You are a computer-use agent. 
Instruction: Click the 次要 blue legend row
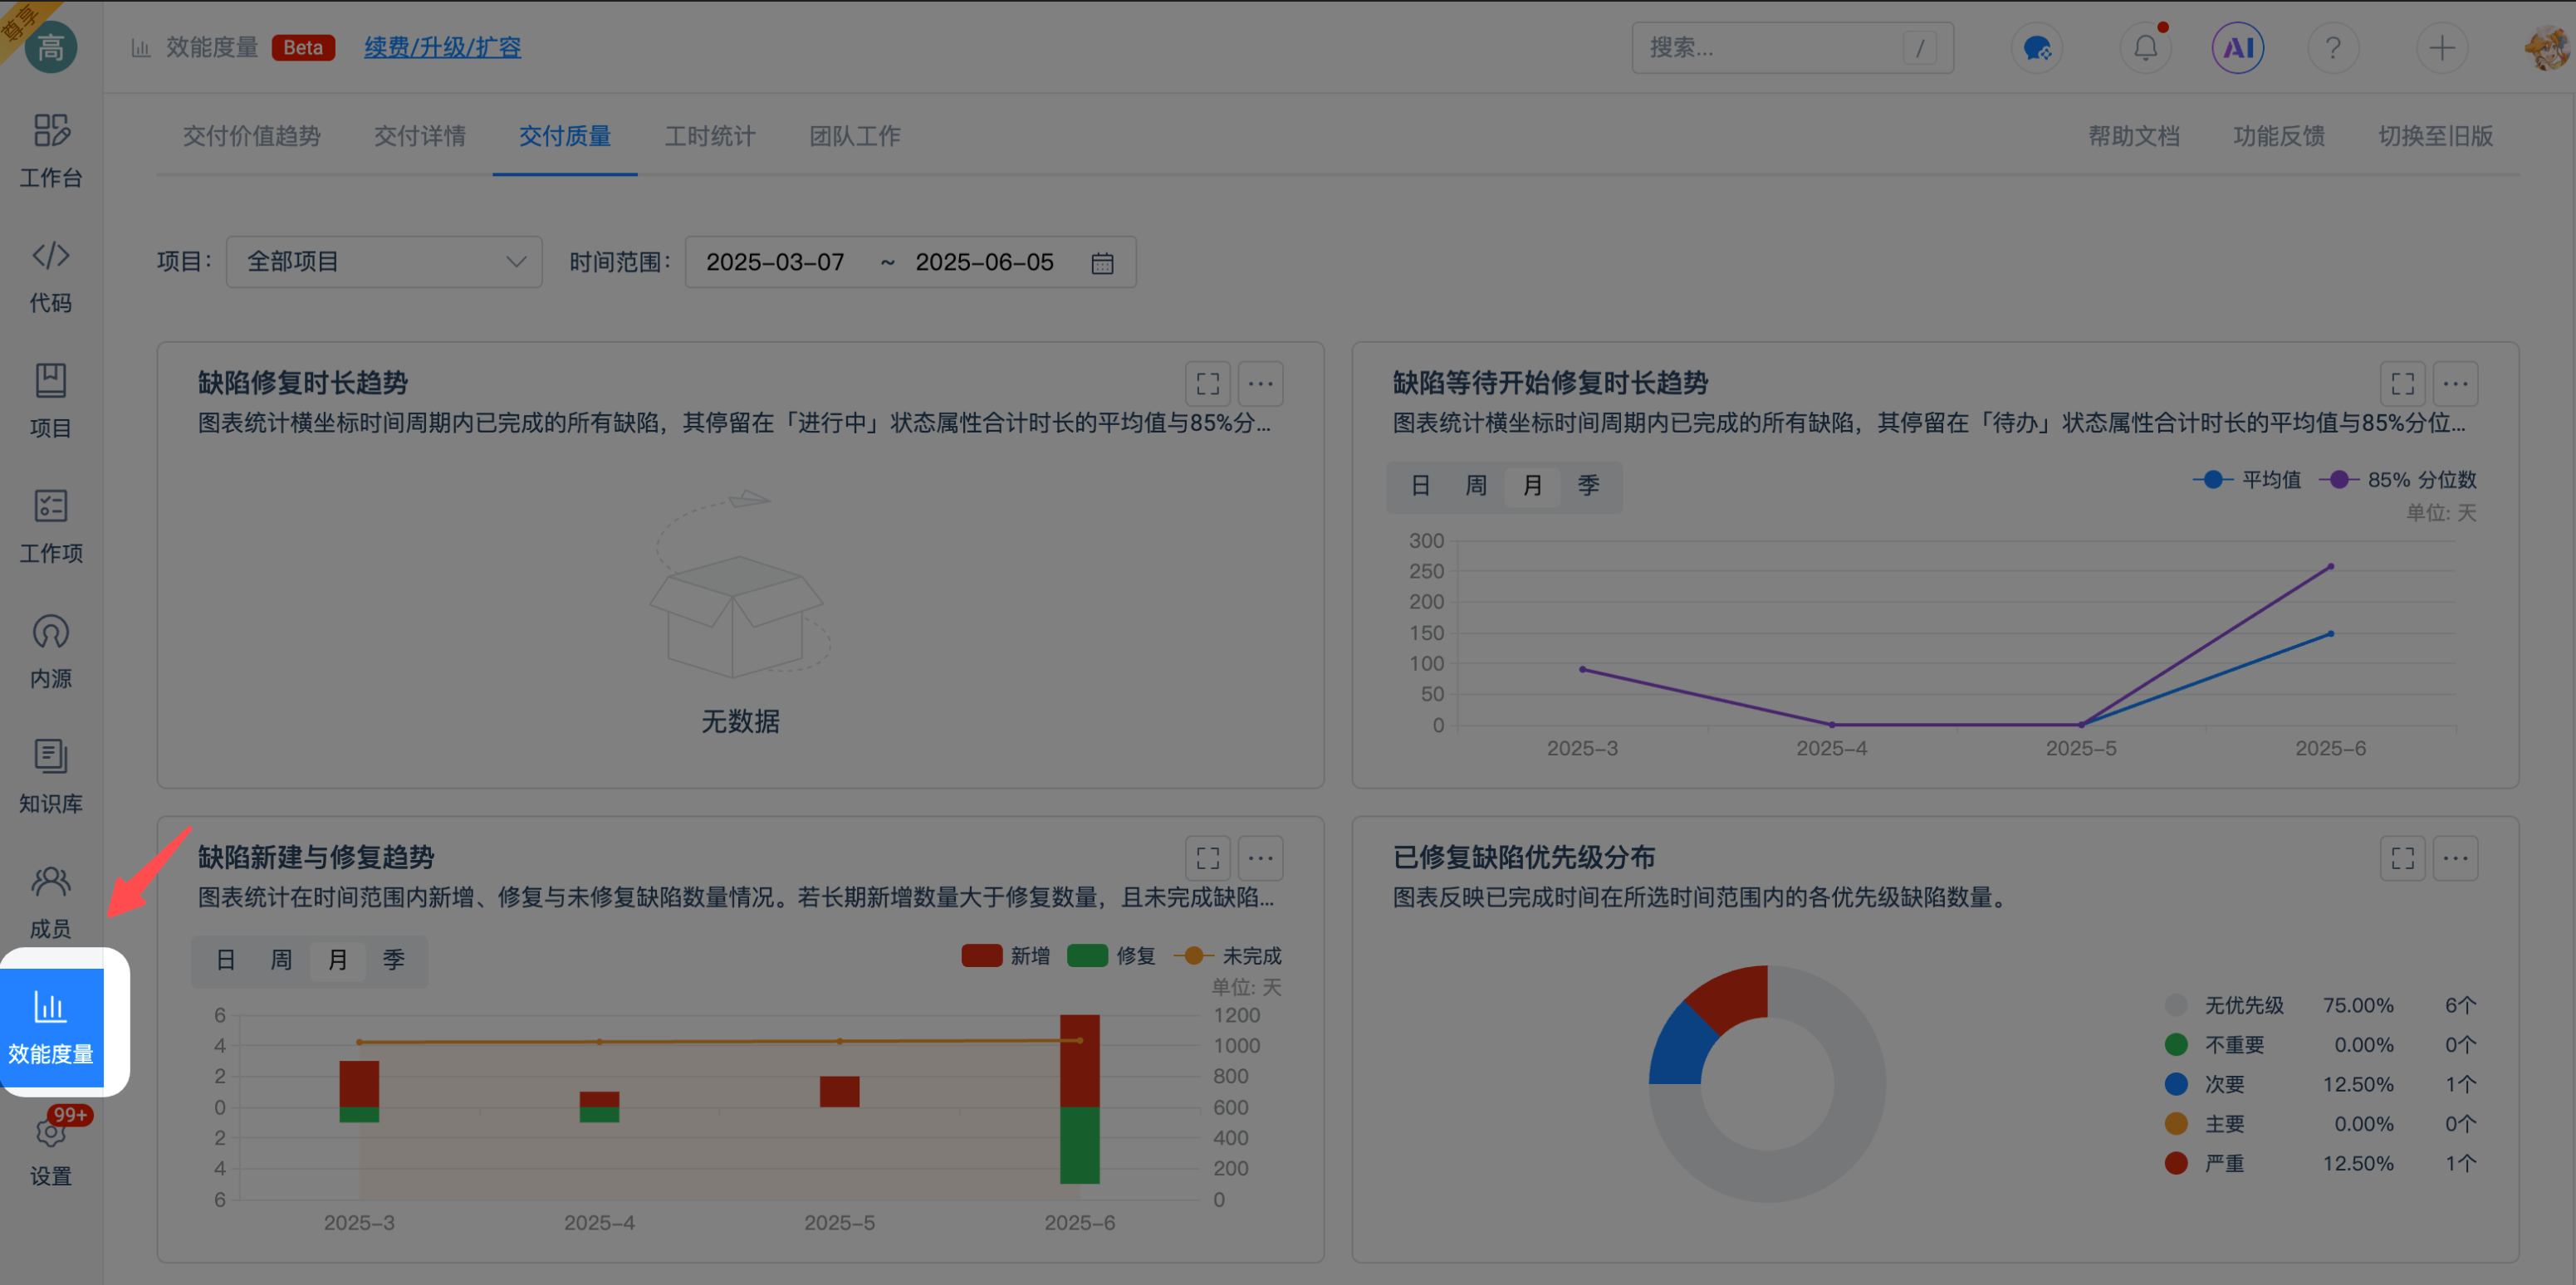pyautogui.click(x=2321, y=1084)
